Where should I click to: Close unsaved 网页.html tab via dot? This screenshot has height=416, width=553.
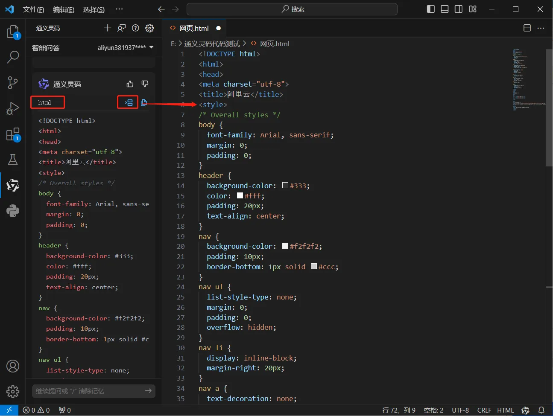click(x=219, y=28)
